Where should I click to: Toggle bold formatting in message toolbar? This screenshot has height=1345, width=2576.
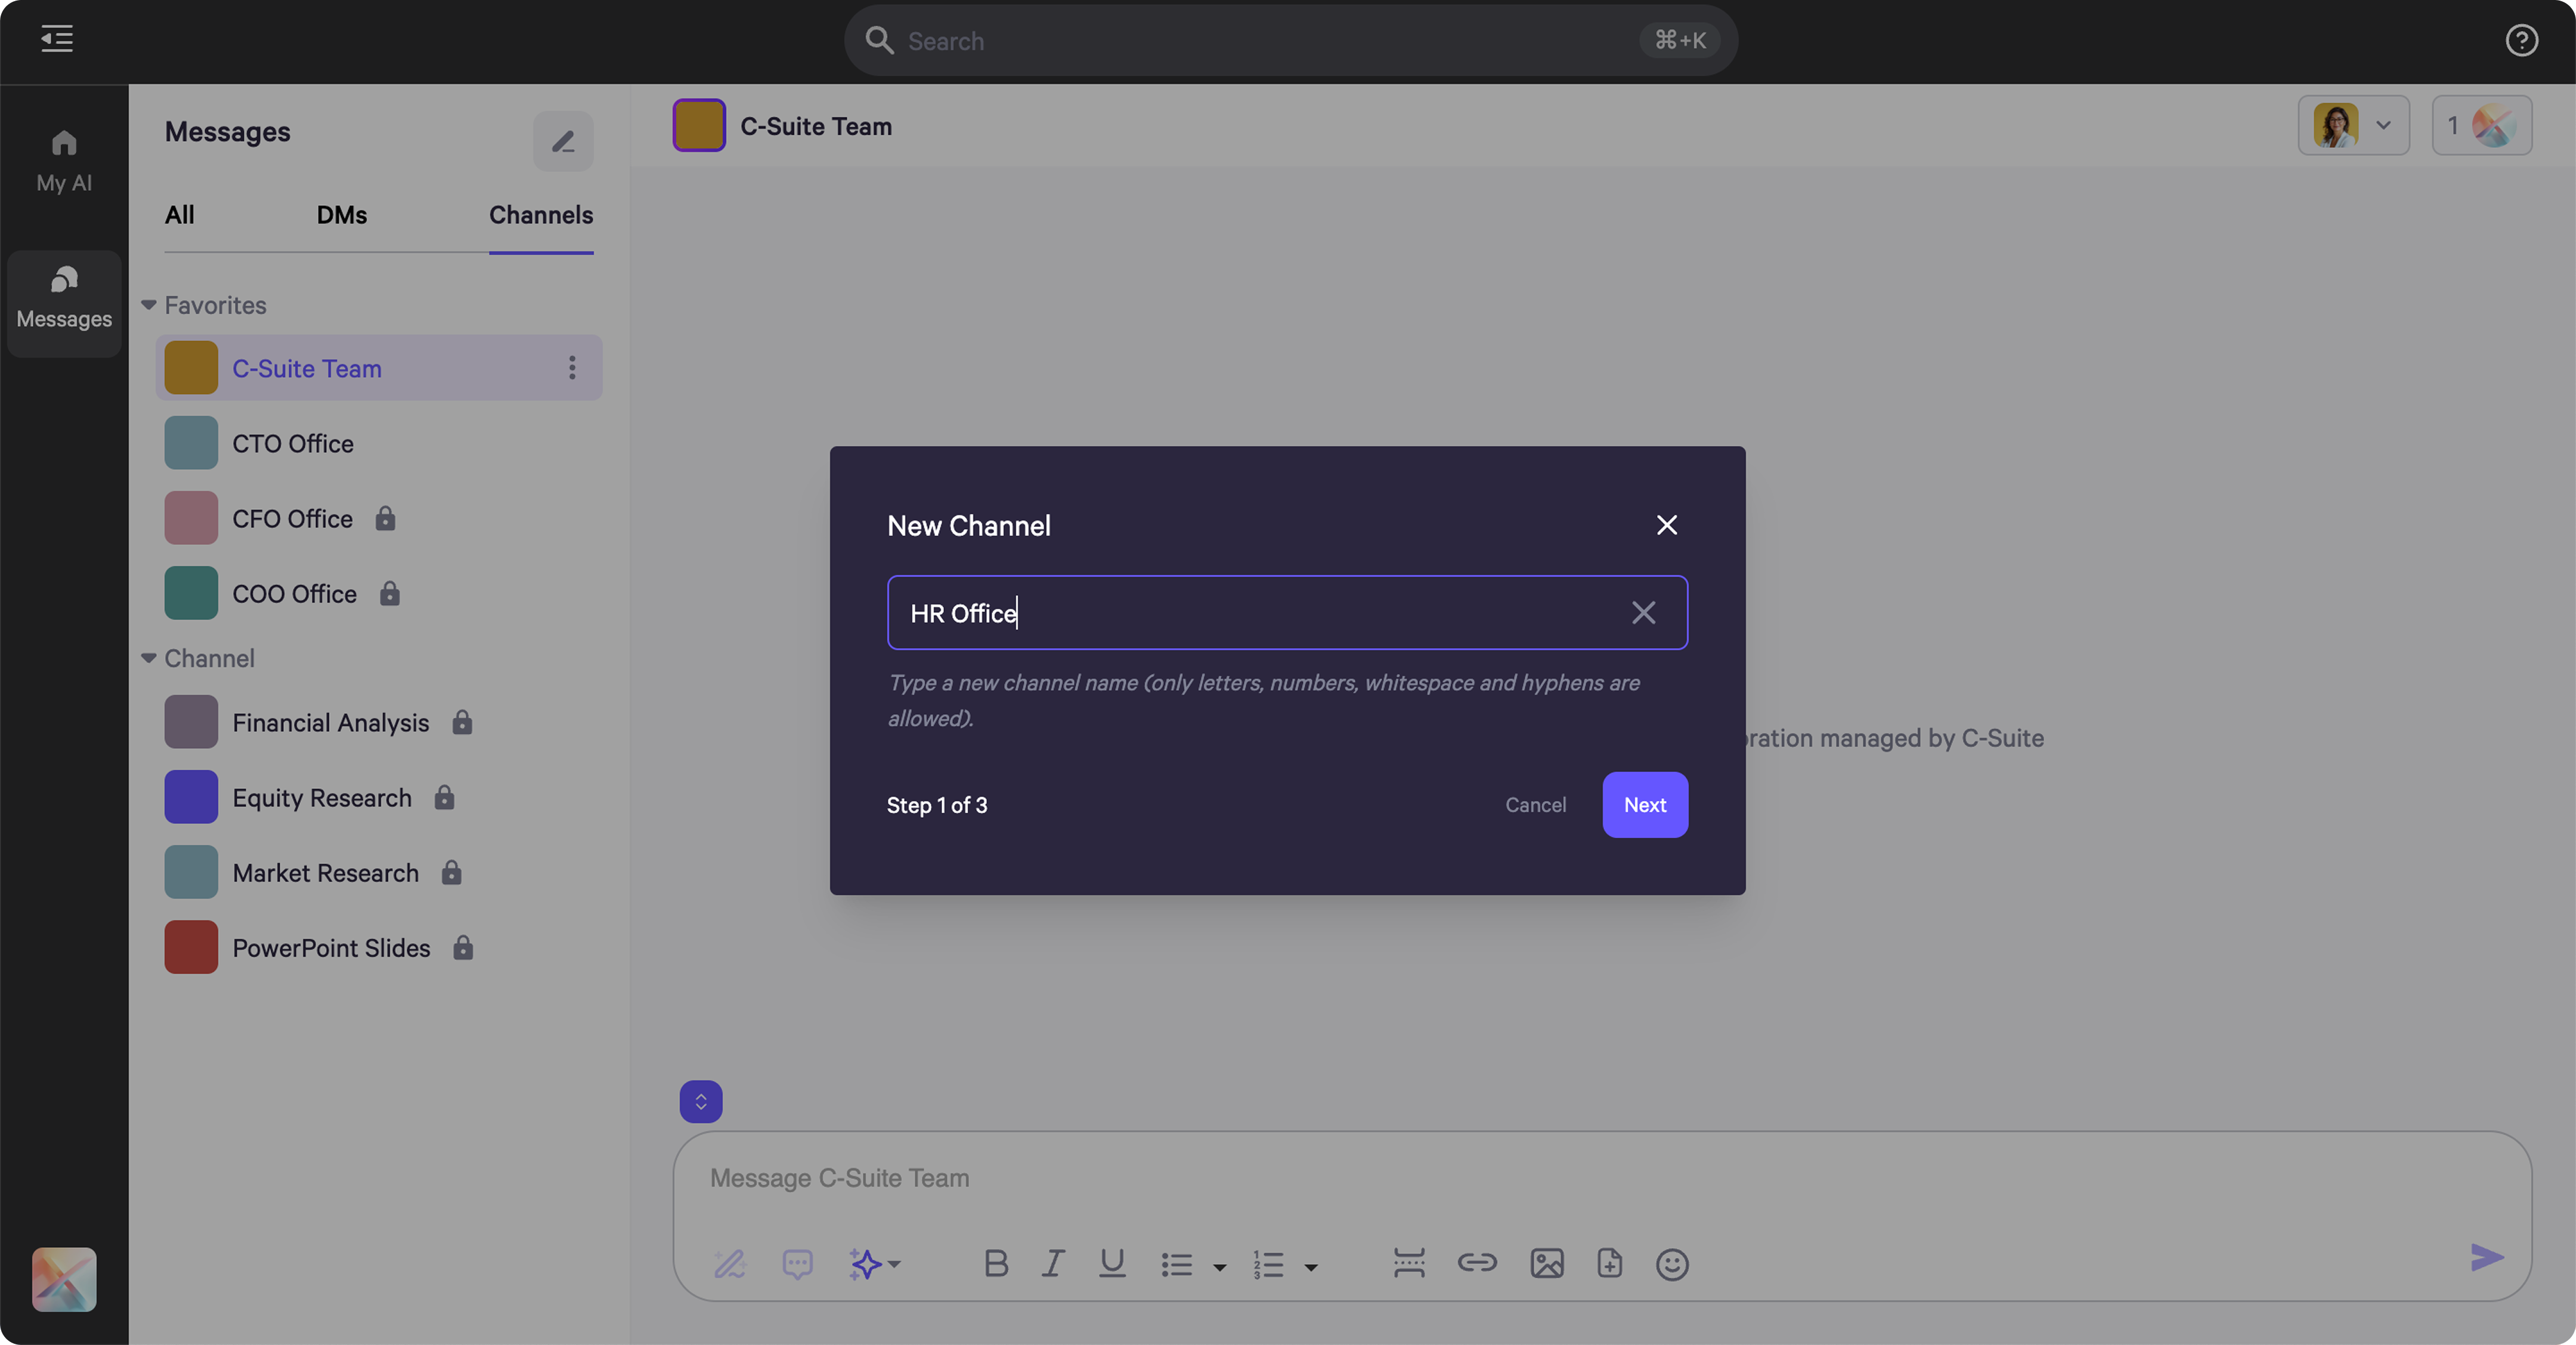[x=995, y=1263]
